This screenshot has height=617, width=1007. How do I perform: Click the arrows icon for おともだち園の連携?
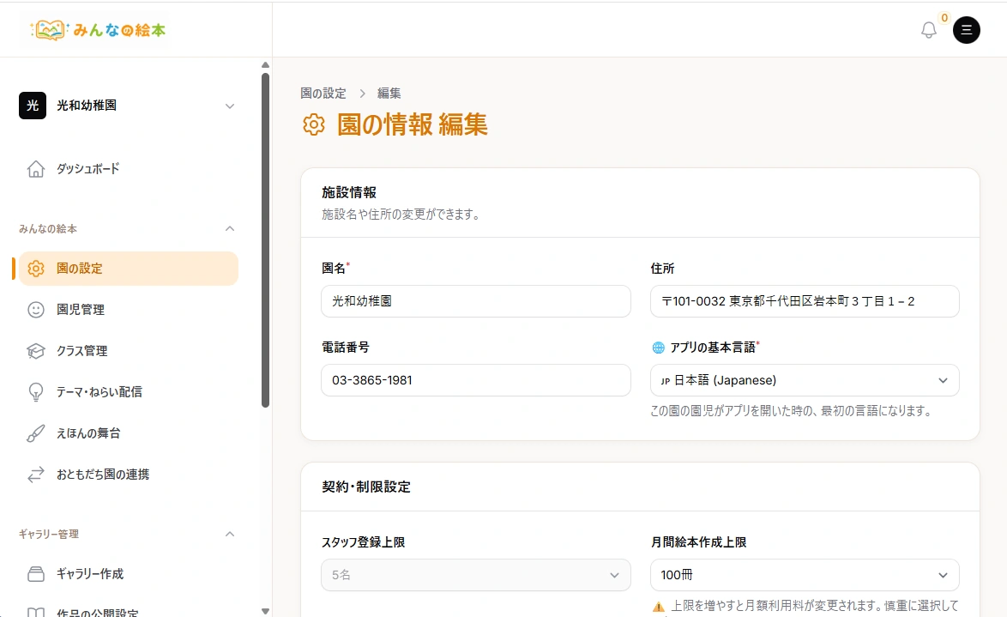tap(36, 475)
